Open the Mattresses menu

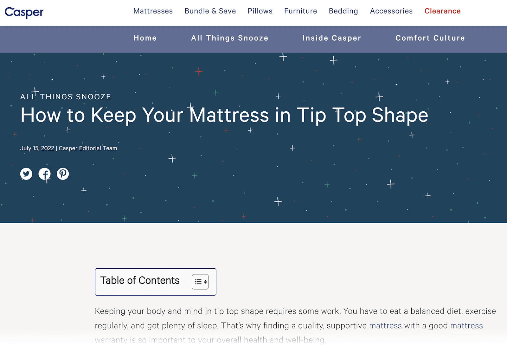[153, 11]
